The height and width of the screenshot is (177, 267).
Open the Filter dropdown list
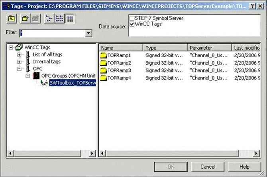pyautogui.click(x=88, y=33)
